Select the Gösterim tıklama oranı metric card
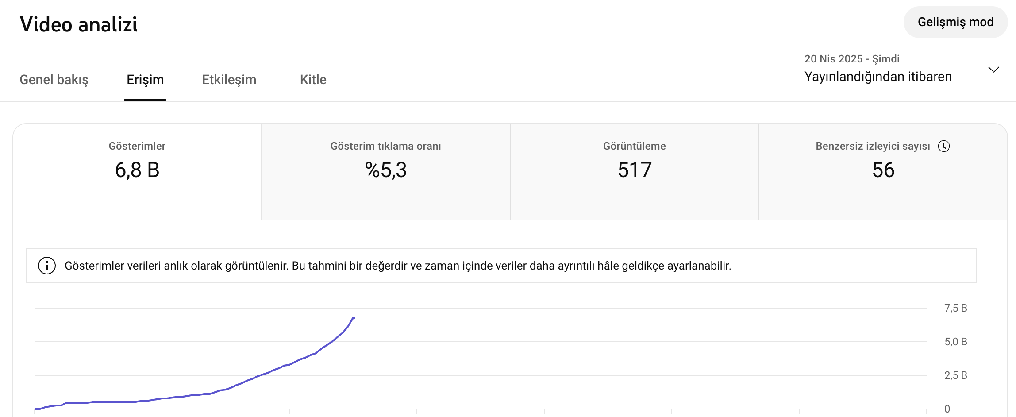The image size is (1016, 417). [x=386, y=171]
